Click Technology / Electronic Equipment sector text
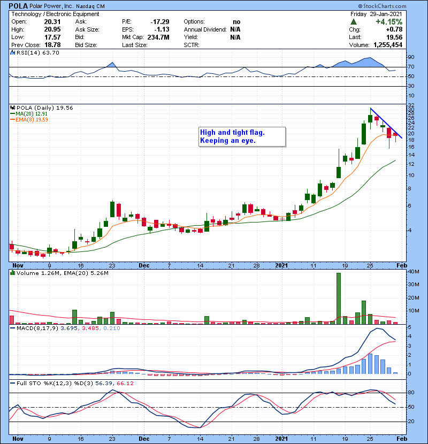The height and width of the screenshot is (444, 428). (55, 14)
